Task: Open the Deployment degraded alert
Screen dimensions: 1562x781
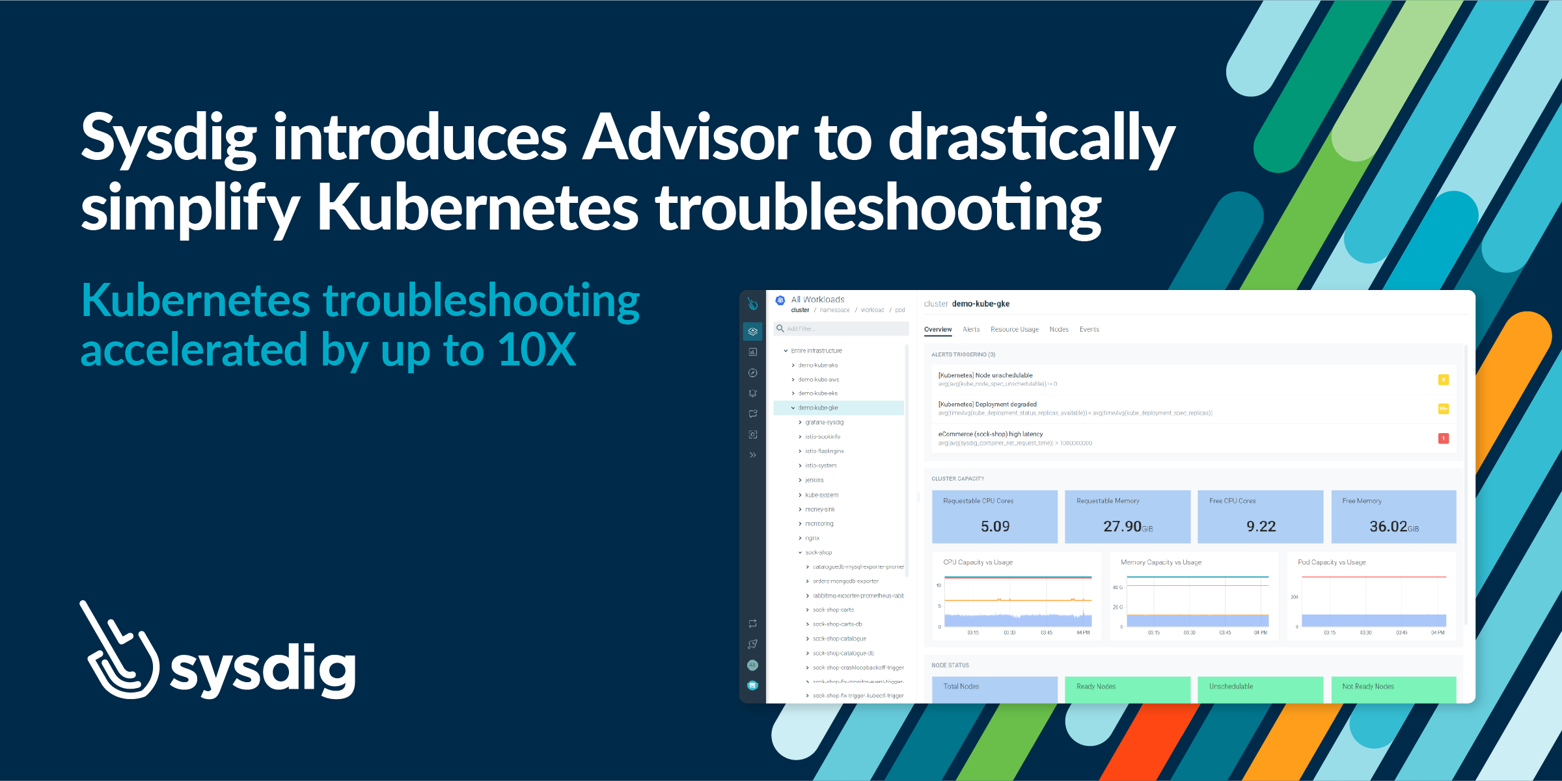Action: [x=1193, y=408]
